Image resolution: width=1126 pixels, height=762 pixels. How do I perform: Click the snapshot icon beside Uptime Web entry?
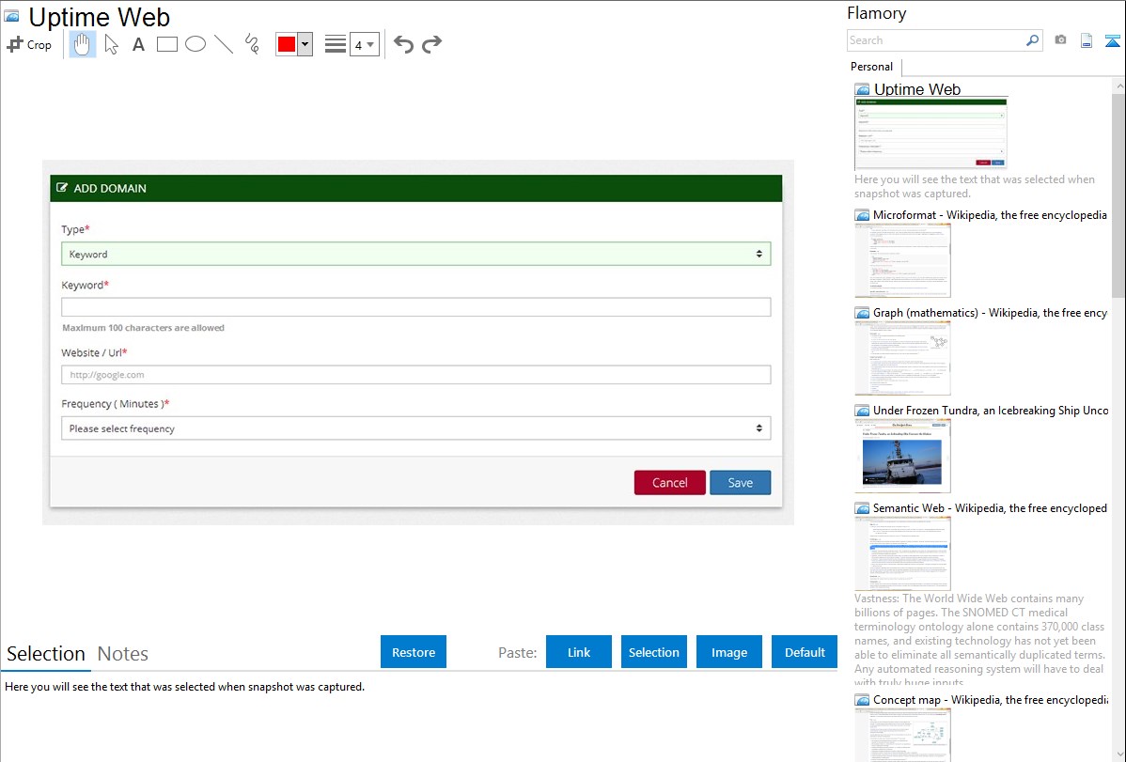point(863,90)
